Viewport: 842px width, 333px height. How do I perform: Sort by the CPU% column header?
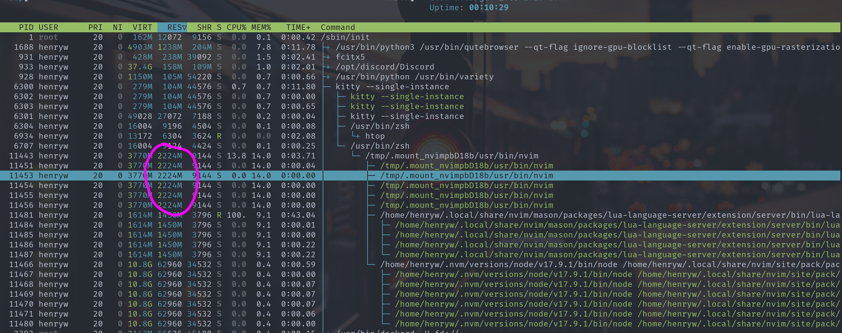(236, 27)
